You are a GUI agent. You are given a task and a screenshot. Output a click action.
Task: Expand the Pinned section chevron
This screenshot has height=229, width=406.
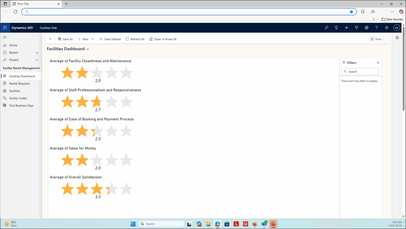pyautogui.click(x=37, y=60)
